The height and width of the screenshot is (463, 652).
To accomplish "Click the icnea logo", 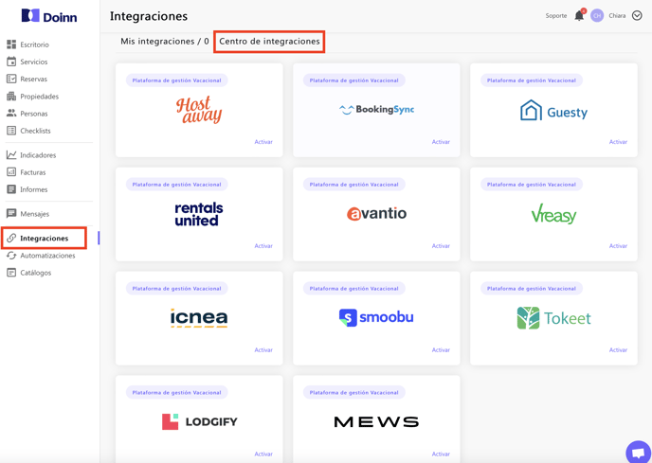I will click(199, 318).
